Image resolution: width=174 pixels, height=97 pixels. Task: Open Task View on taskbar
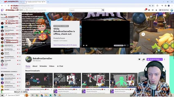tap(33, 95)
